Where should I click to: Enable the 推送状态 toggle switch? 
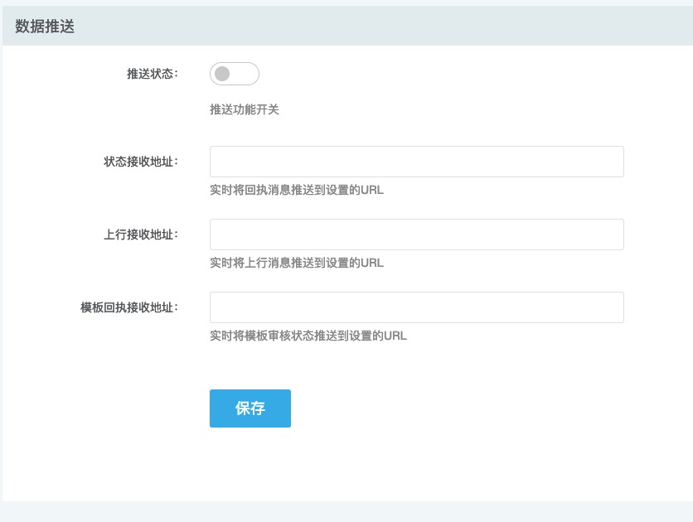[235, 74]
